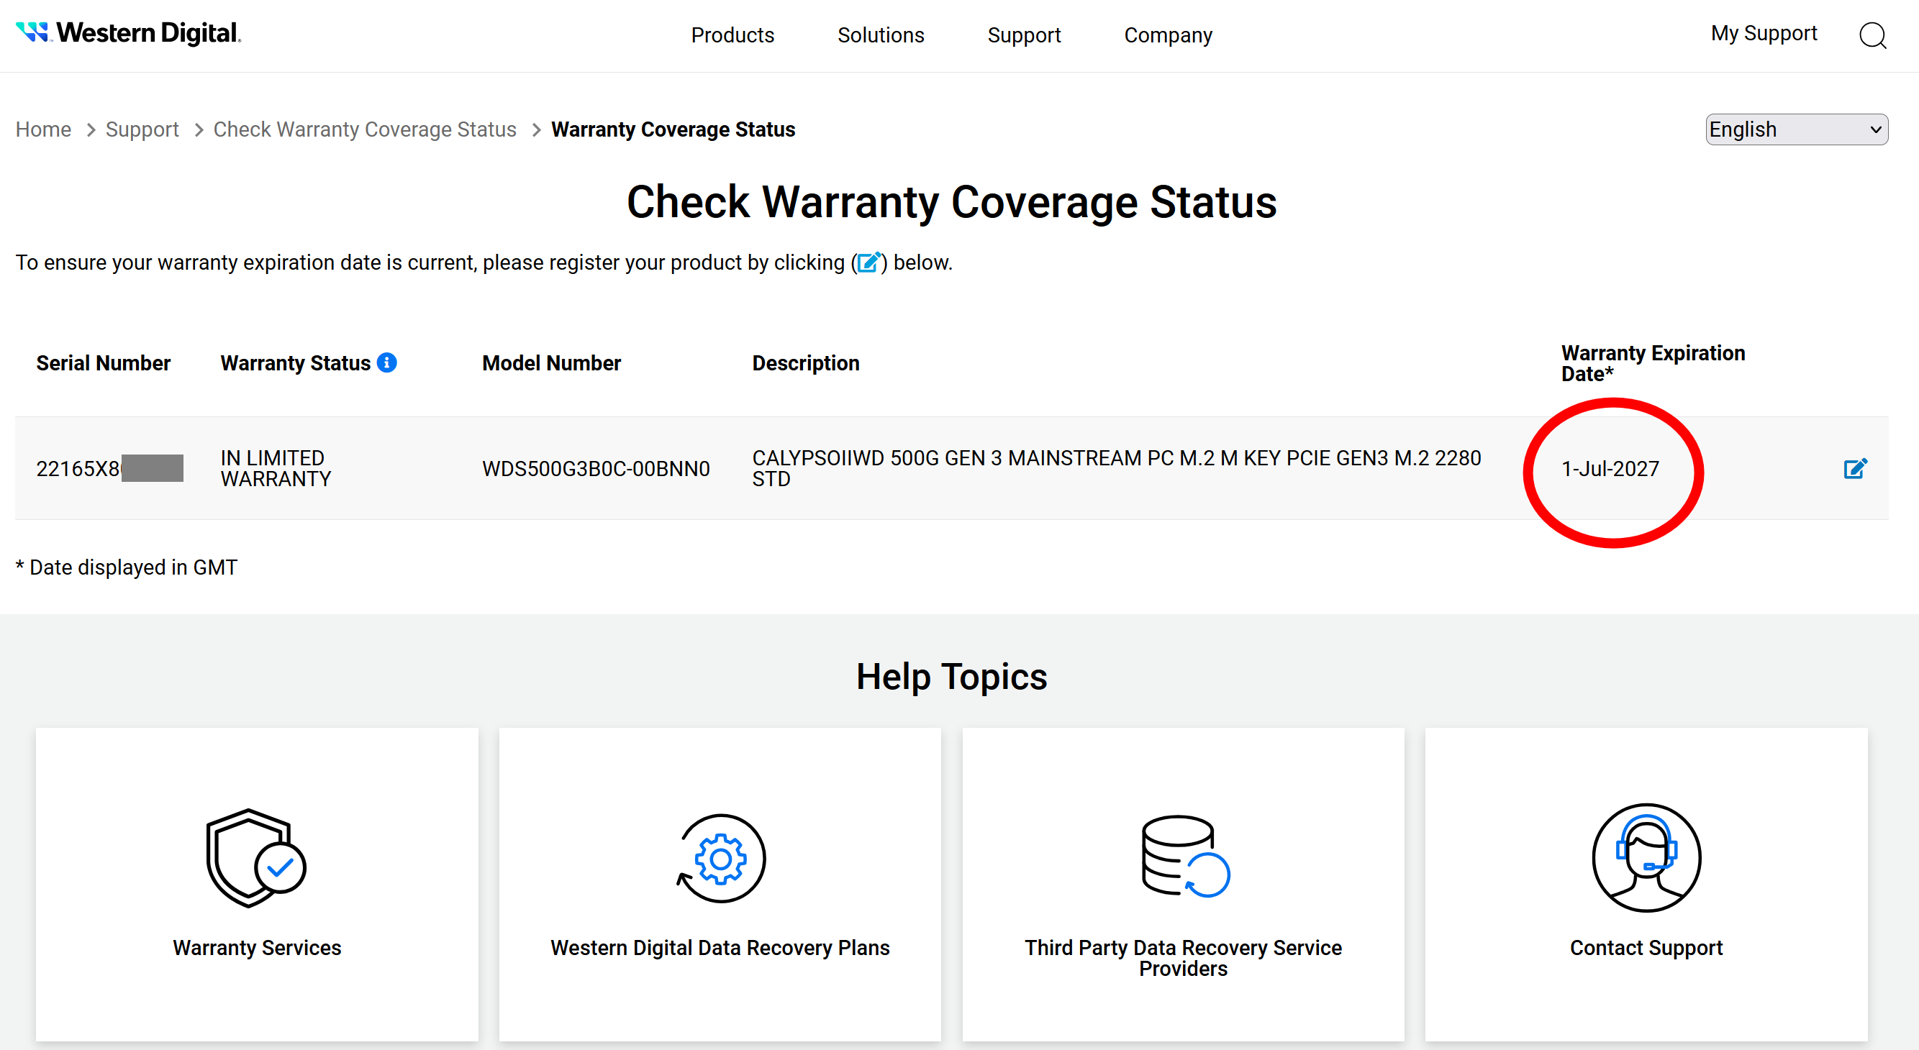Click the Check Warranty Coverage Status page title

coord(952,202)
